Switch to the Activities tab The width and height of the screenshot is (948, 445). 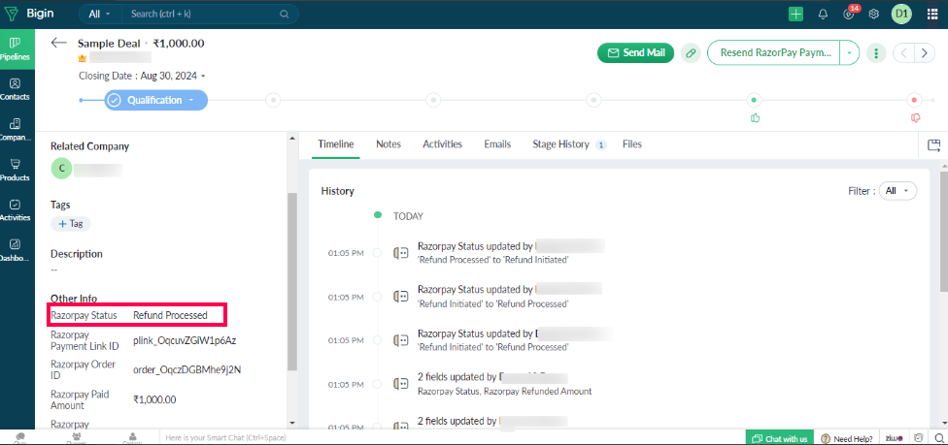443,144
